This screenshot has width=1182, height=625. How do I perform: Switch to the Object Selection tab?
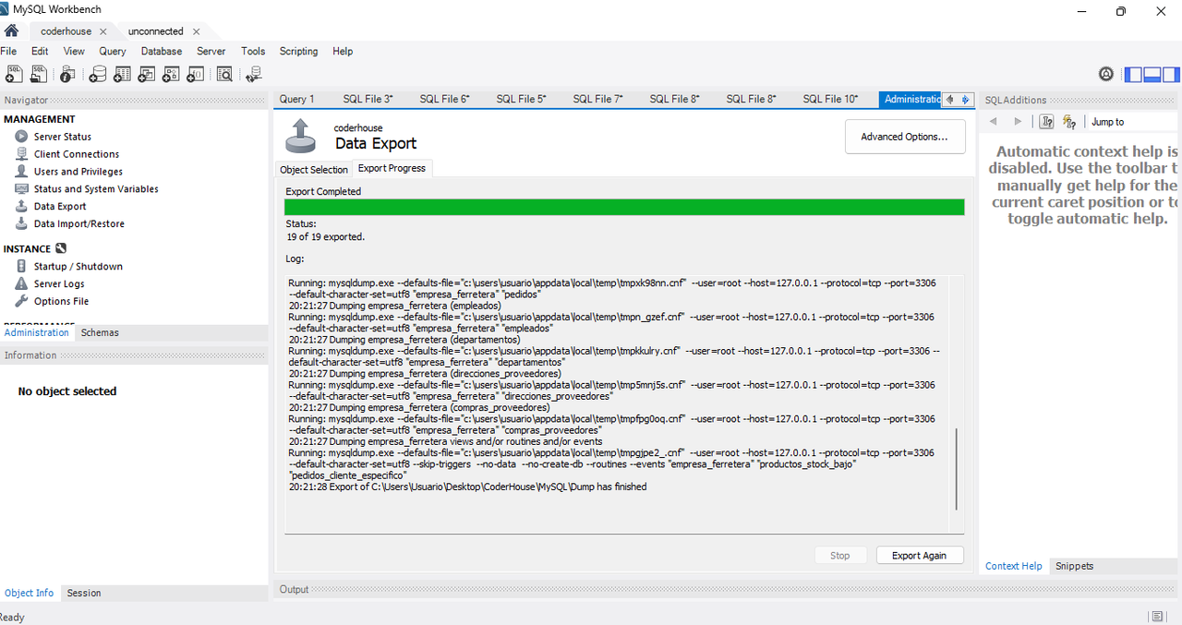coord(314,170)
